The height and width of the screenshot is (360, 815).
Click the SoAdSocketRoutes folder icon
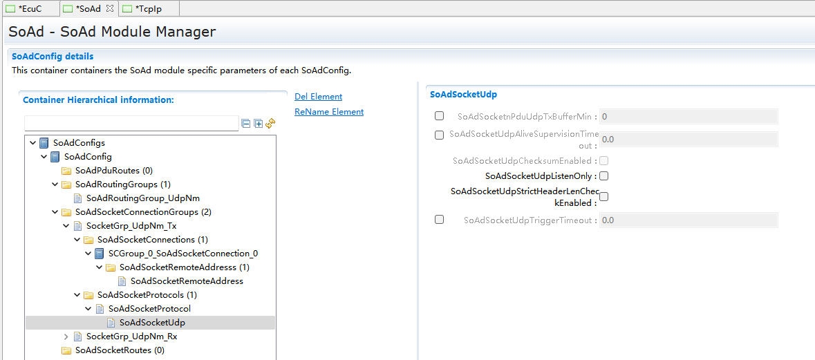(66, 350)
